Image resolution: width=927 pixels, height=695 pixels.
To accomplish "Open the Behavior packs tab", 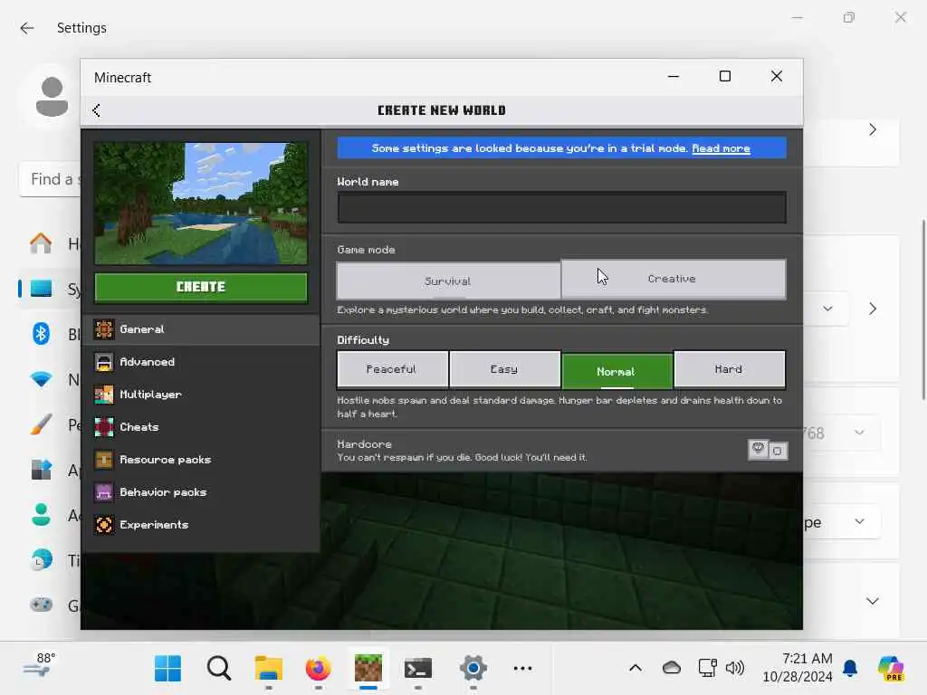I will coord(201,491).
